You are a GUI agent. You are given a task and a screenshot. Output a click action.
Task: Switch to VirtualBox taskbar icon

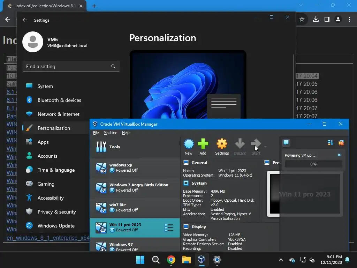202,260
